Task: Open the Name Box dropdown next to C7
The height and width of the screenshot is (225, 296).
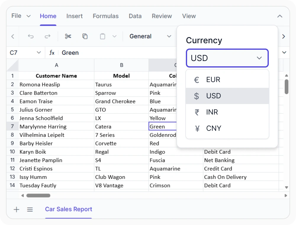Action: pos(39,52)
